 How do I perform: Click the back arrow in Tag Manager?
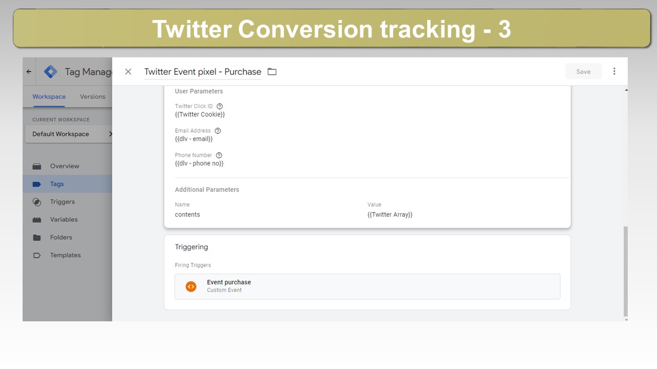29,72
